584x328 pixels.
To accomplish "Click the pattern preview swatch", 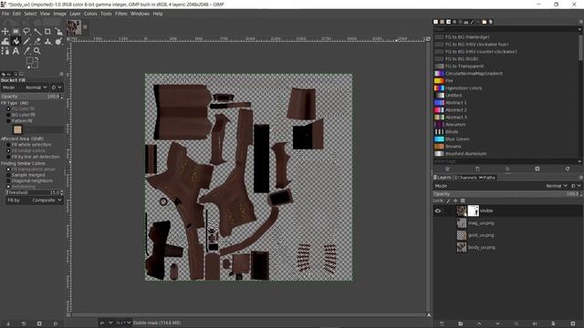I will (x=17, y=129).
